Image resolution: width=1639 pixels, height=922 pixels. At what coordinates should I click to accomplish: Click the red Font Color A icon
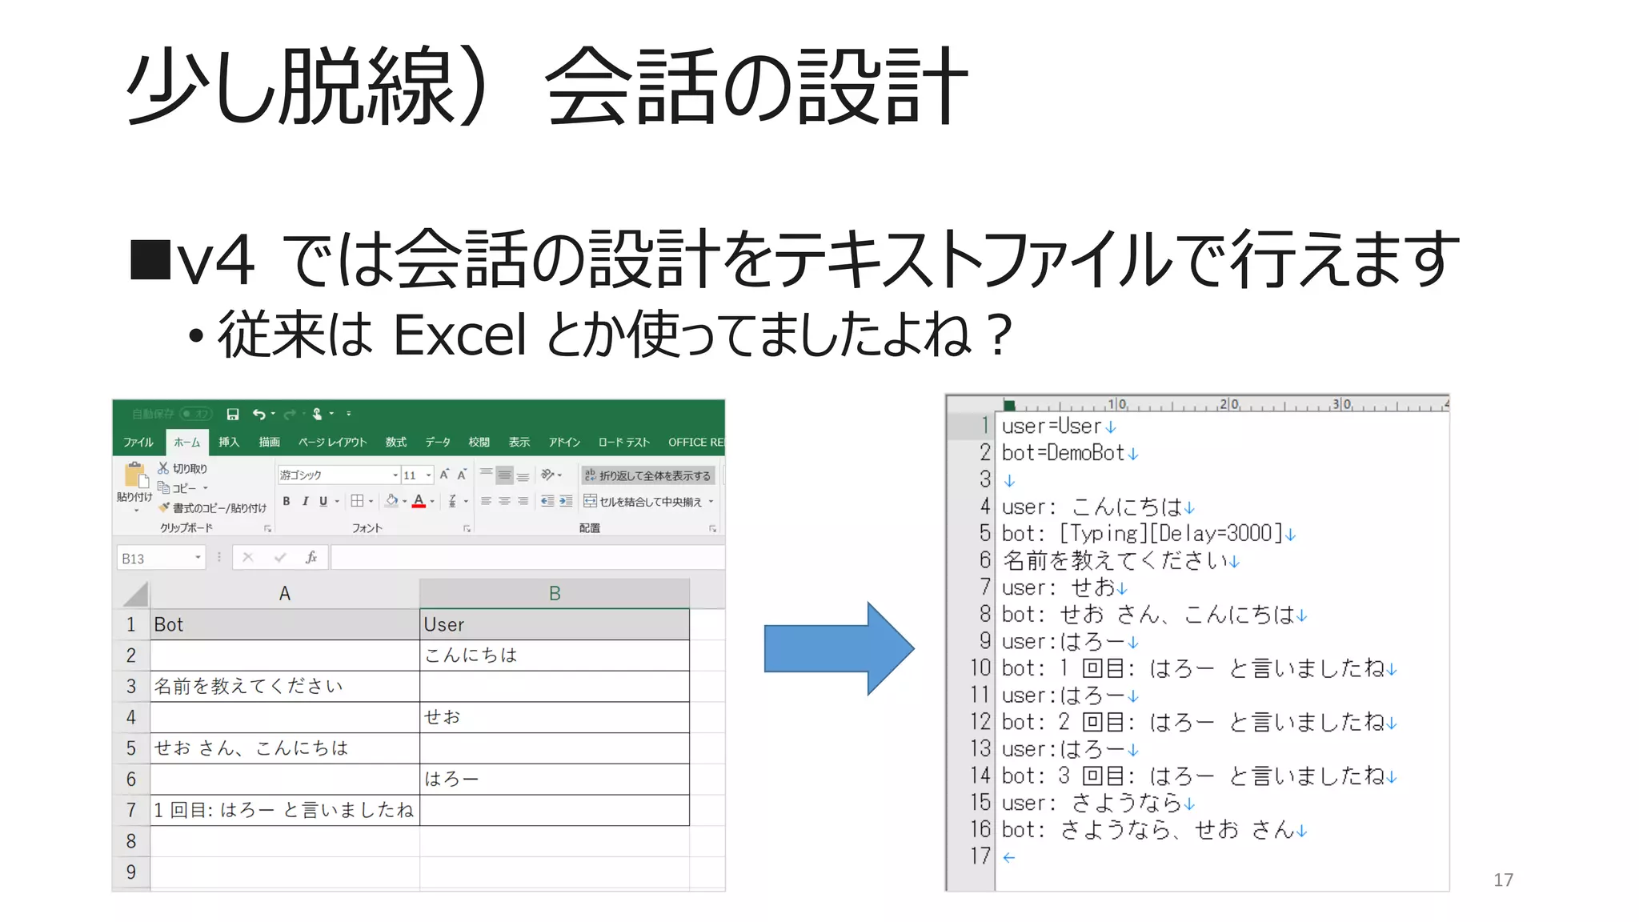coord(419,501)
